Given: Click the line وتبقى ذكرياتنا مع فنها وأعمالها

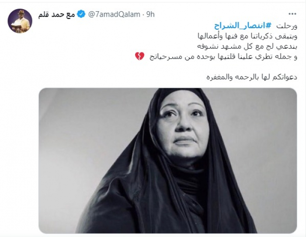Looking at the screenshot, I should tap(247, 36).
